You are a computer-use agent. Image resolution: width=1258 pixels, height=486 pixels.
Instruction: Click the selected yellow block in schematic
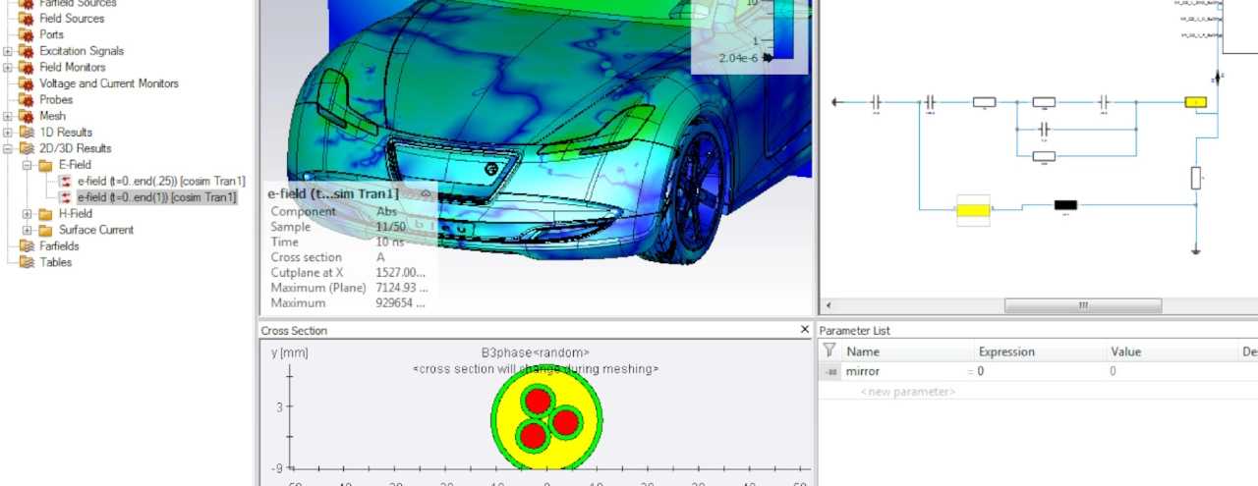tap(973, 208)
